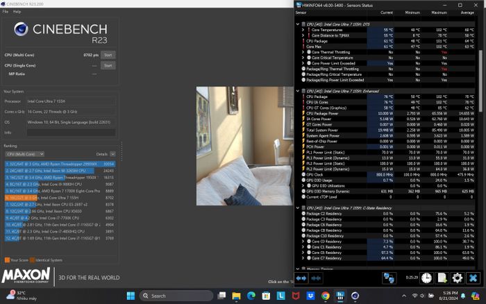Viewport: 486px width, 304px height.
Task: Open the Windows Start menu
Action: 131,296
